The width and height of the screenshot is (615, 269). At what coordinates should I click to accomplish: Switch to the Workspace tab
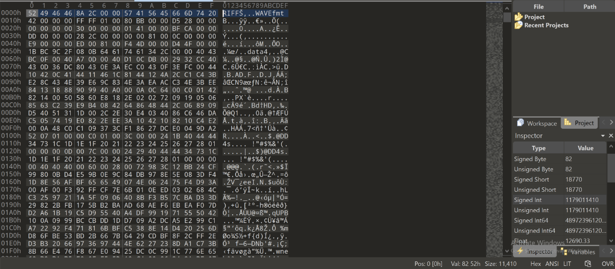[x=537, y=123]
